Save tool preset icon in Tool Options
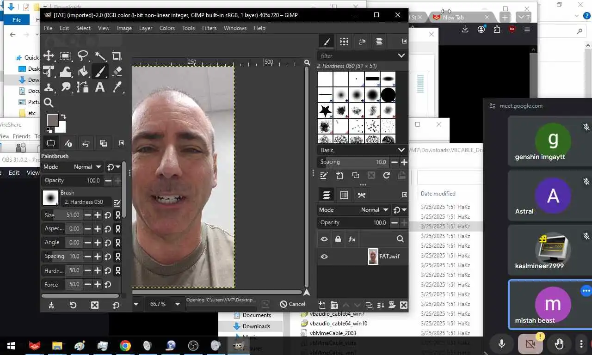Screen dimensions: 592x355 tap(51, 305)
